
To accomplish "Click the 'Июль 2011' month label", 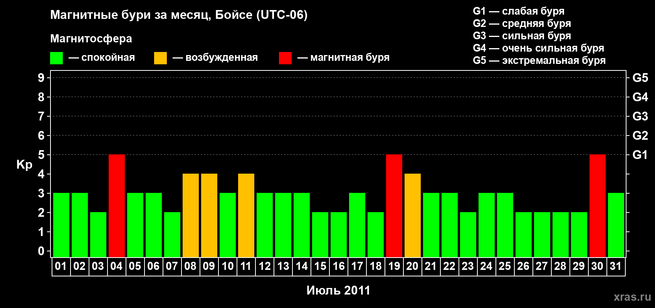I will (x=338, y=290).
